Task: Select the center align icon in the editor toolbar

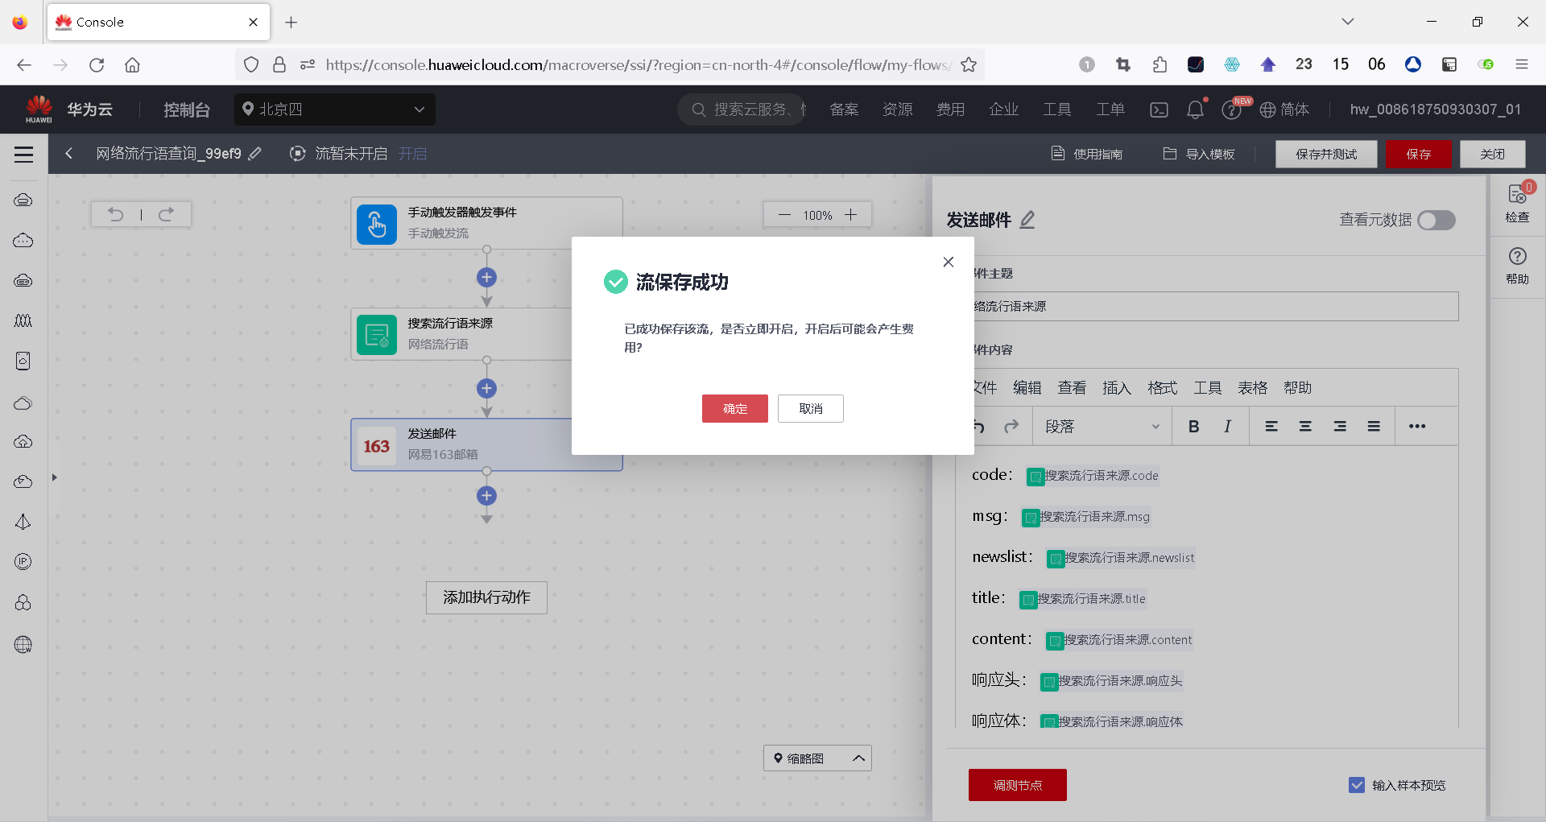Action: [x=1306, y=426]
